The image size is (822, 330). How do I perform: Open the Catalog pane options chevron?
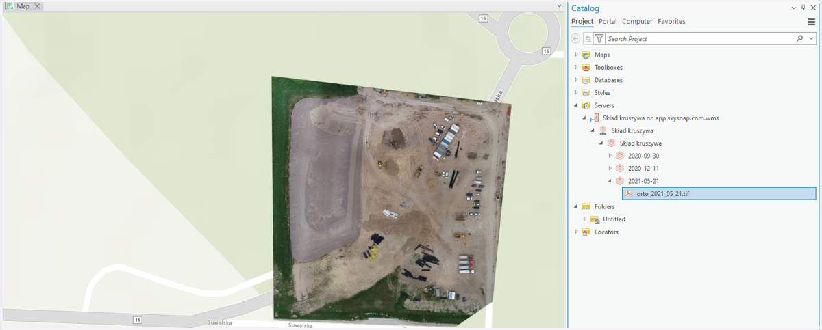tap(793, 7)
